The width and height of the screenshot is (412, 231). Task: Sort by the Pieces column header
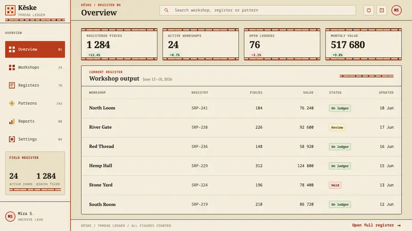[x=256, y=92]
